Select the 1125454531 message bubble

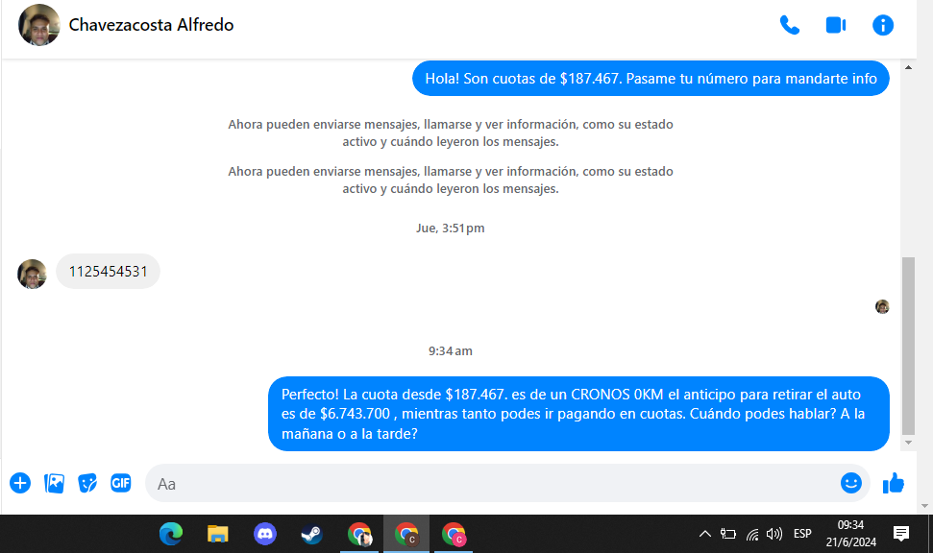tap(109, 271)
